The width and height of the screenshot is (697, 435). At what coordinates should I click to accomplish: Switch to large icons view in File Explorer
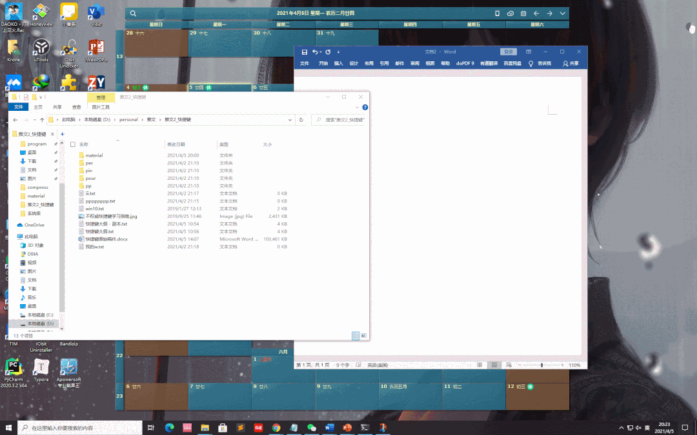[x=363, y=336]
